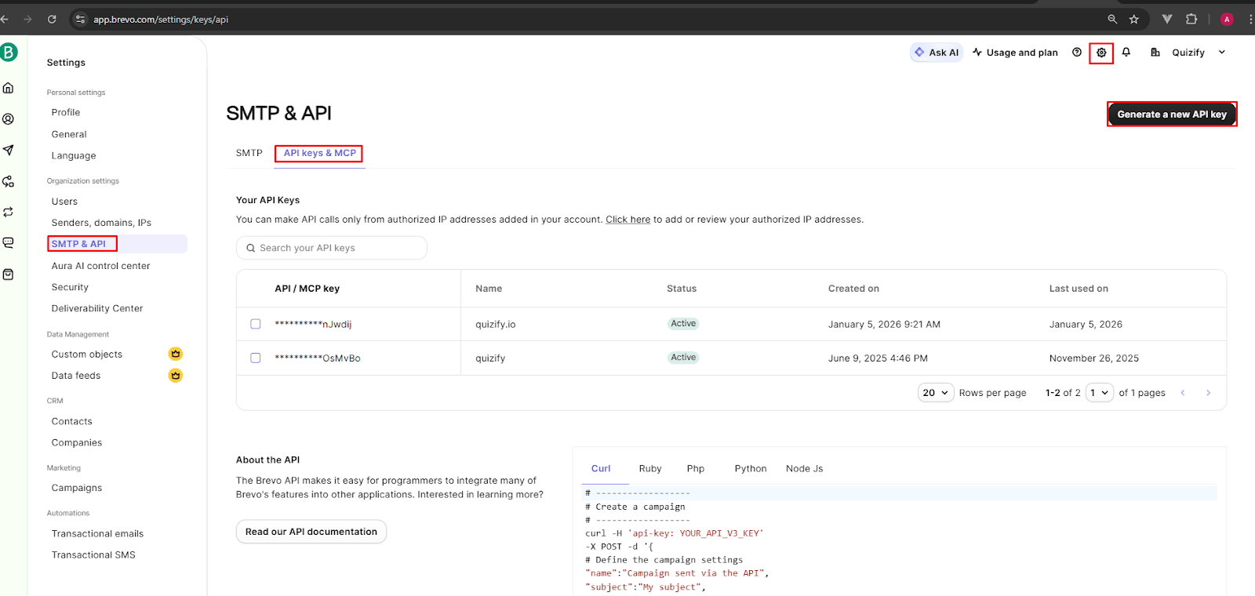
Task: Open browser extensions puzzle icon
Action: pyautogui.click(x=1191, y=19)
